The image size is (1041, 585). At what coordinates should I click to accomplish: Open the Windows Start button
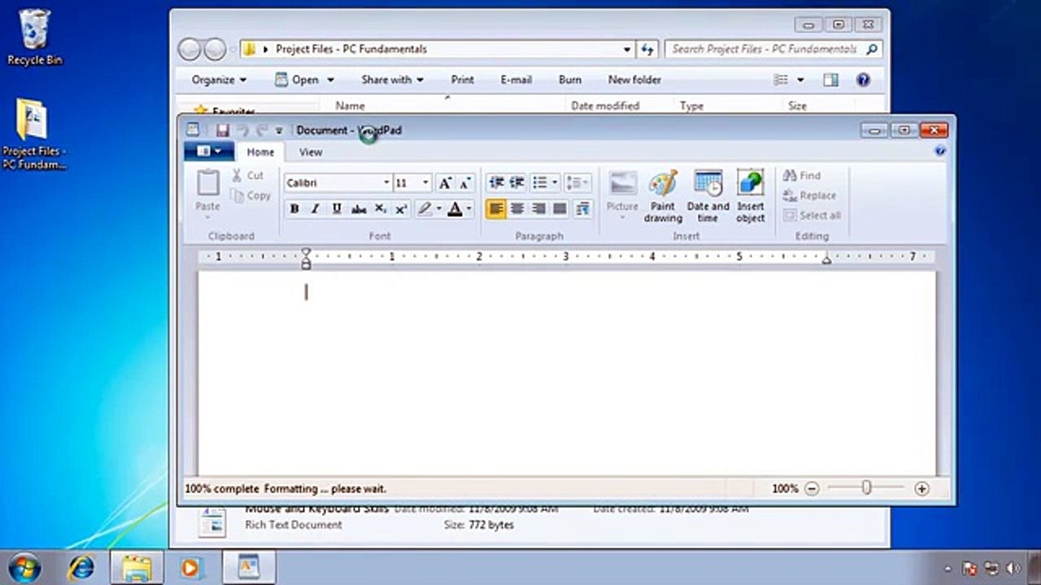pos(25,566)
